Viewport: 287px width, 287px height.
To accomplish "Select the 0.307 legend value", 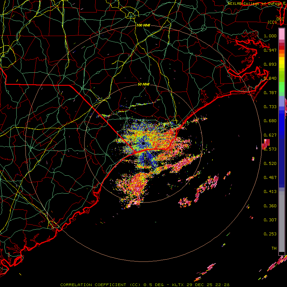I will [x=270, y=220].
